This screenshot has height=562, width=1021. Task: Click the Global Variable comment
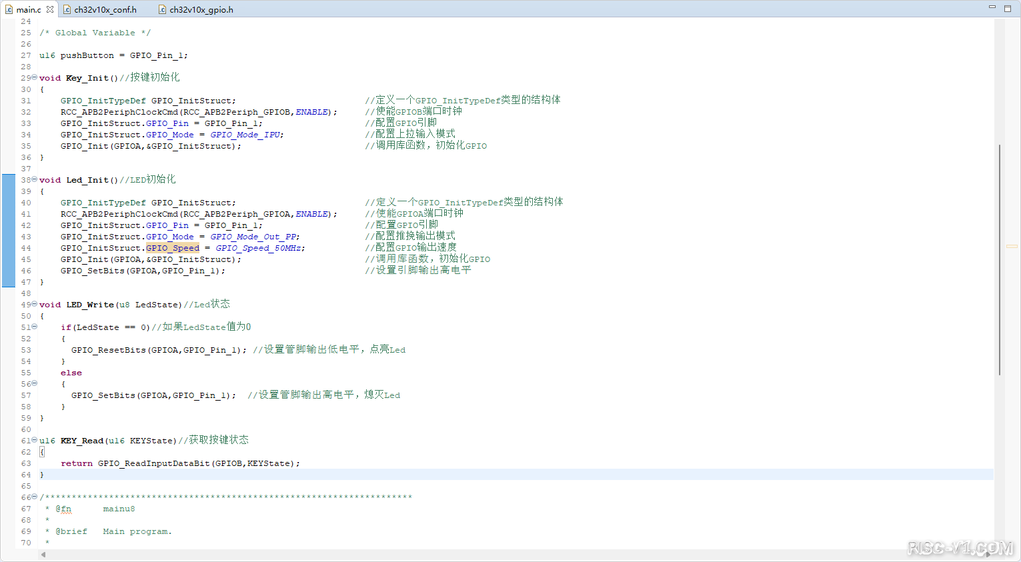tap(95, 33)
